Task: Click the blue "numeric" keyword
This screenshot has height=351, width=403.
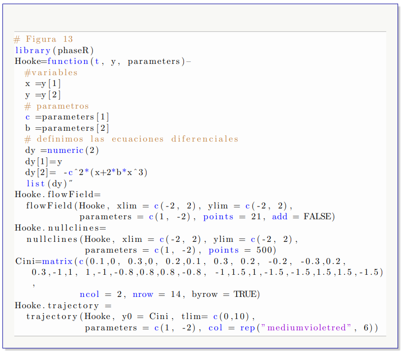Action: 65,150
